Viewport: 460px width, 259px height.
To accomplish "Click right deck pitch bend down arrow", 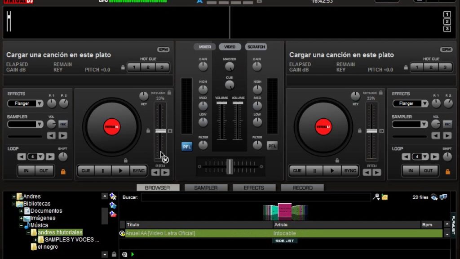I will tap(367, 172).
